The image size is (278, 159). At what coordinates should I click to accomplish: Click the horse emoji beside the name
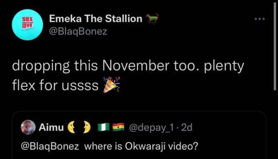tap(152, 18)
